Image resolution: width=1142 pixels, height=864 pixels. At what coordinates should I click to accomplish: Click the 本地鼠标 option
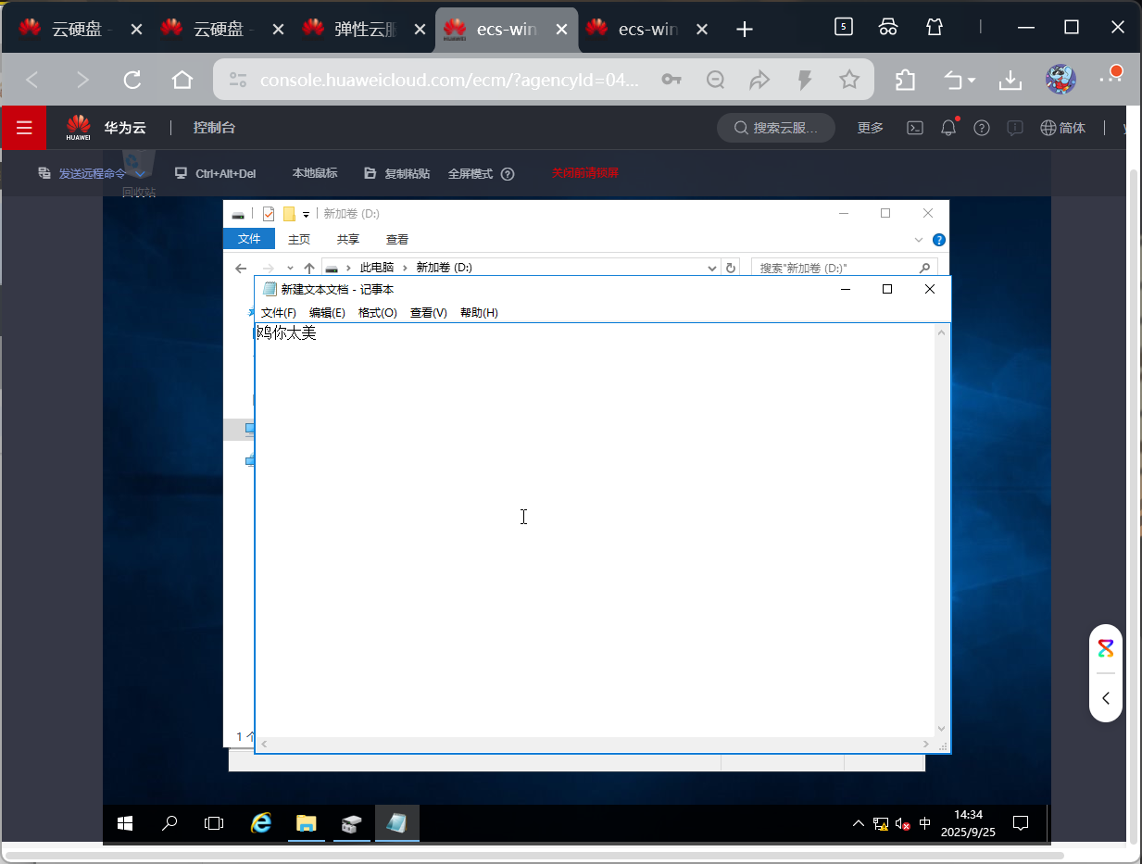pos(315,173)
